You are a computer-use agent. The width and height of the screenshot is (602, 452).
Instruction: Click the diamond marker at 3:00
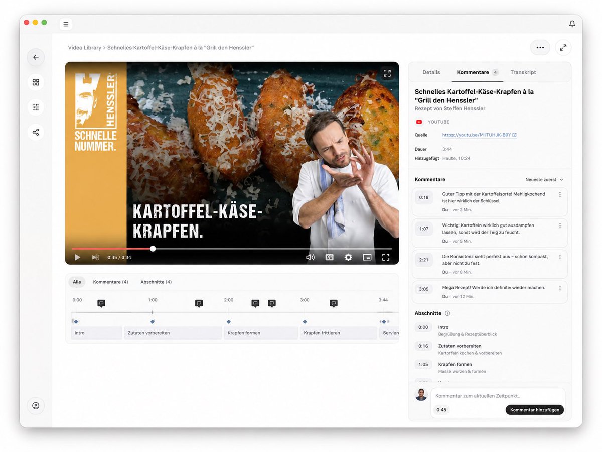(x=305, y=322)
